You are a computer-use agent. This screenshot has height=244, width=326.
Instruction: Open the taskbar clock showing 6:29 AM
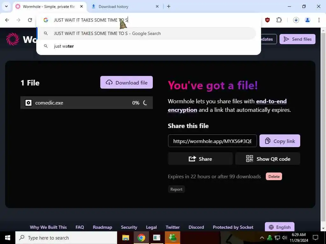pos(299,238)
